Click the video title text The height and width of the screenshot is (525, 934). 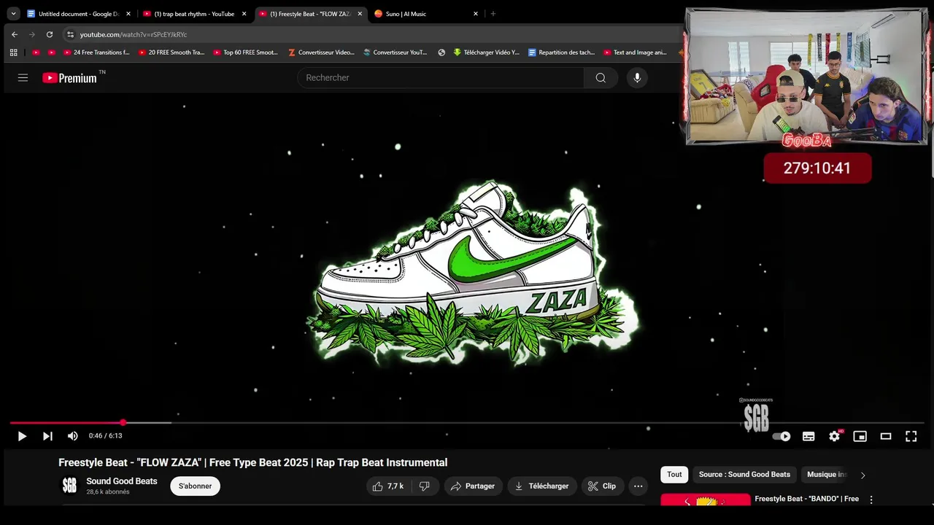(x=252, y=462)
